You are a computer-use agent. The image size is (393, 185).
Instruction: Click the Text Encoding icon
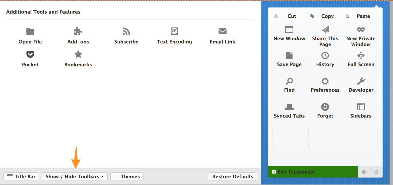click(174, 31)
